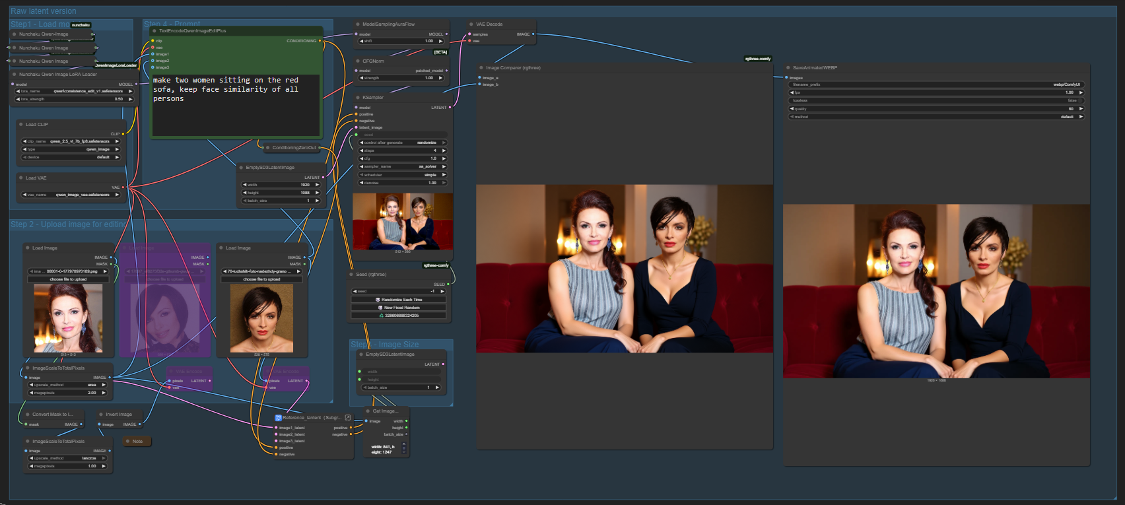Open the Reference_lantent subgraph enter icon
Screen dimensions: 1125x505
(x=348, y=417)
